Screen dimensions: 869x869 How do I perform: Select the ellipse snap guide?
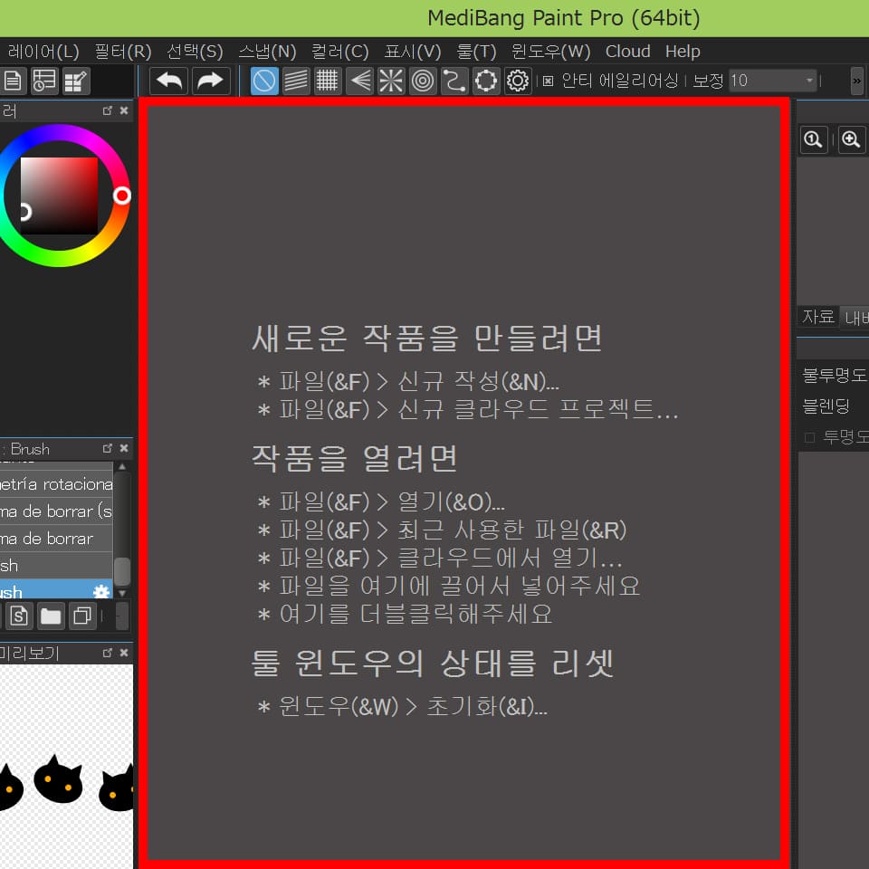pyautogui.click(x=486, y=81)
